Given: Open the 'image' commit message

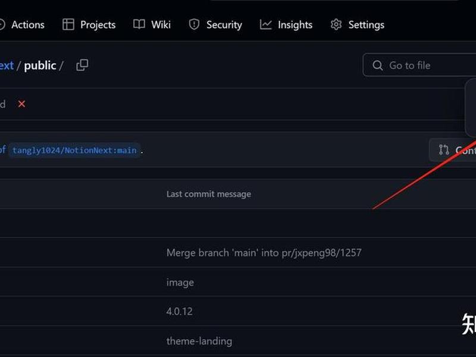Looking at the screenshot, I should 180,282.
